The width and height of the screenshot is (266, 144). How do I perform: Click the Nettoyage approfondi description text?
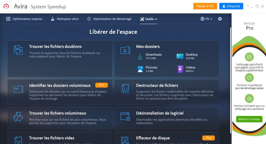(x=249, y=67)
